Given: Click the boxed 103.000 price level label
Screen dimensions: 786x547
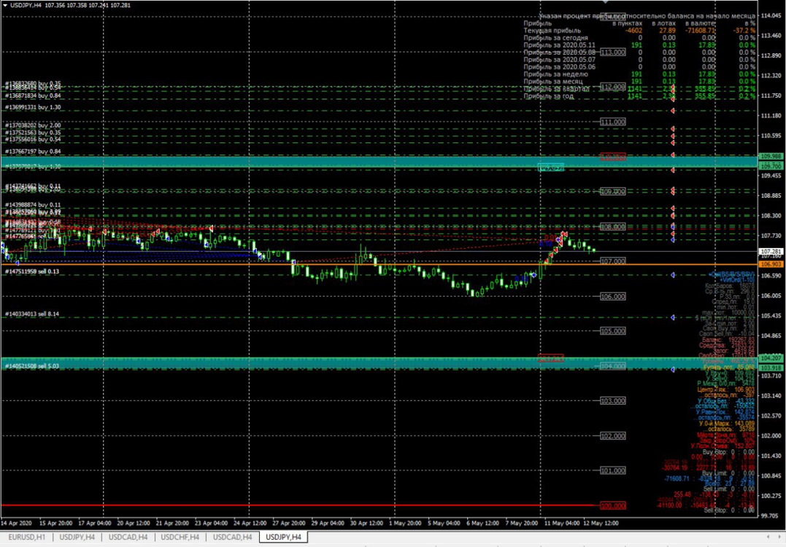Looking at the screenshot, I should point(612,400).
